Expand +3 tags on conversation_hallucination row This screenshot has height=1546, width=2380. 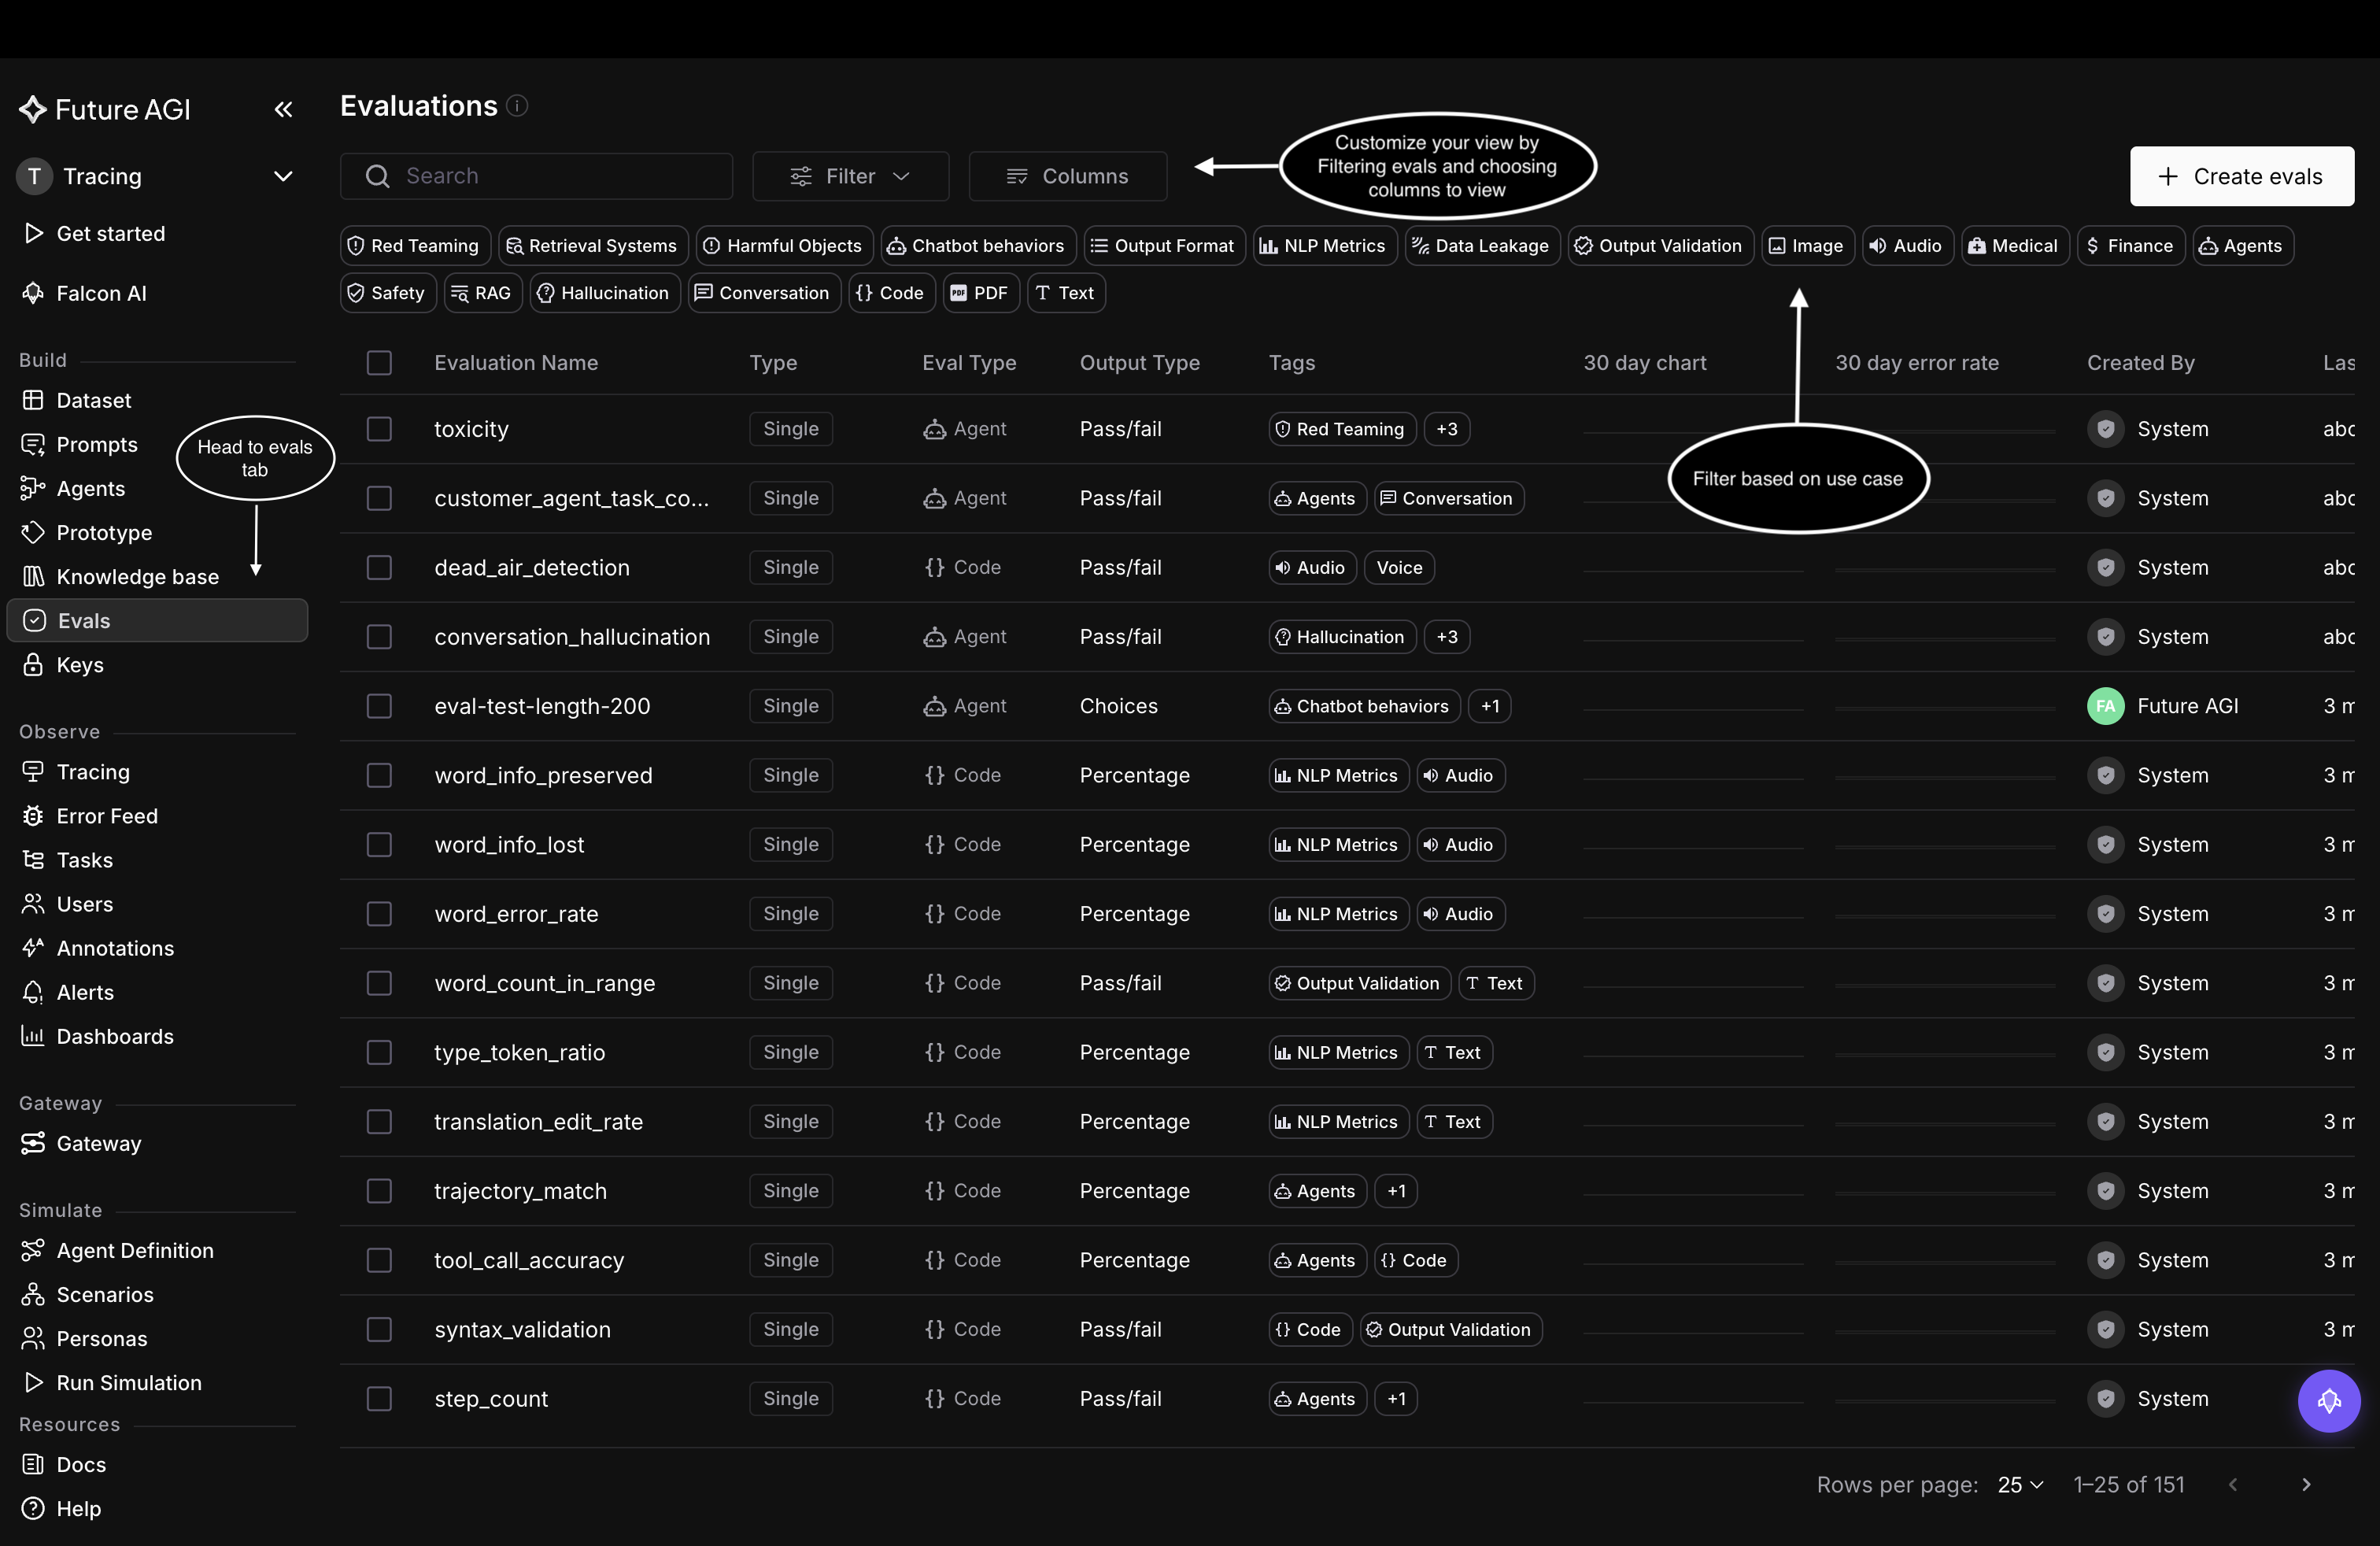(1446, 637)
